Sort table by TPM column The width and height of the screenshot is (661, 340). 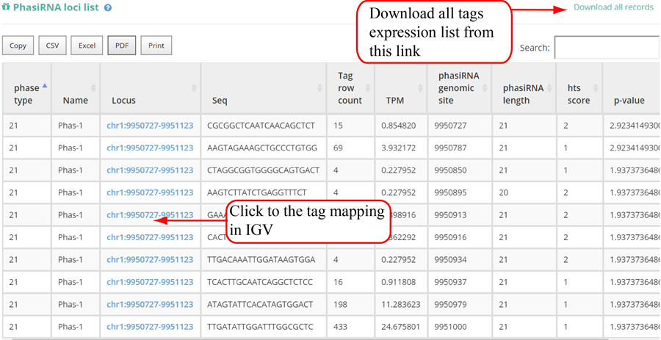(x=394, y=100)
